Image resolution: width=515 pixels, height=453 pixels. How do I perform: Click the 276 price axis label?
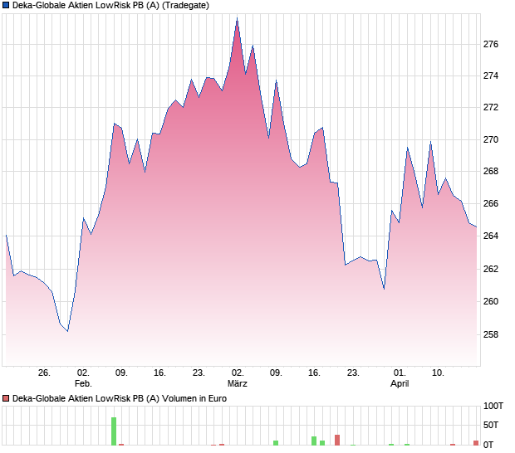point(491,44)
